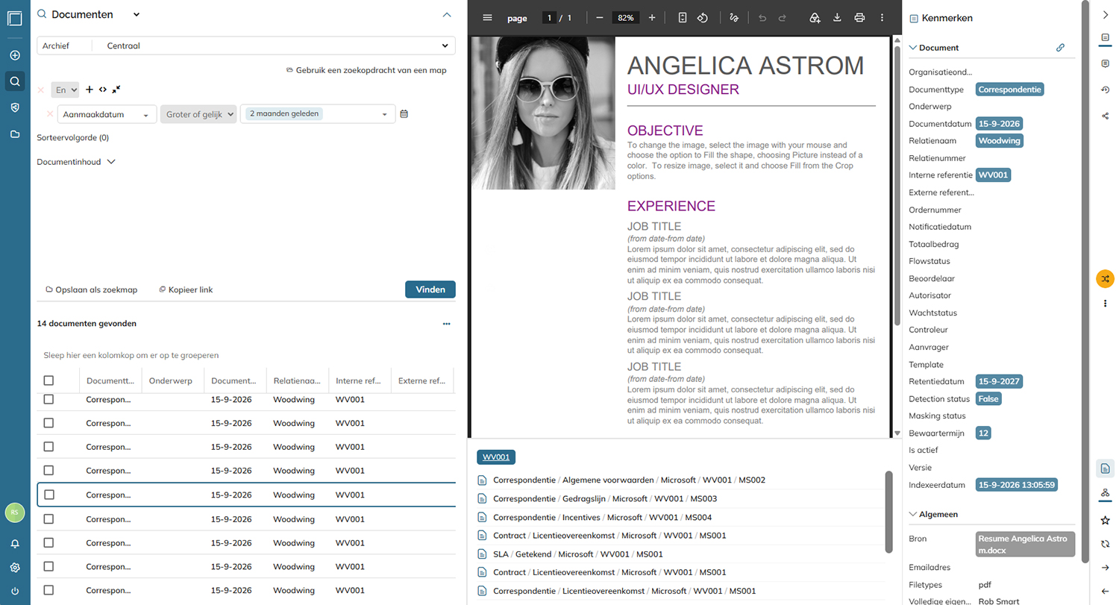Open the add new item plus icon in left sidebar
Viewport: 1119px width, 605px height.
[15, 55]
